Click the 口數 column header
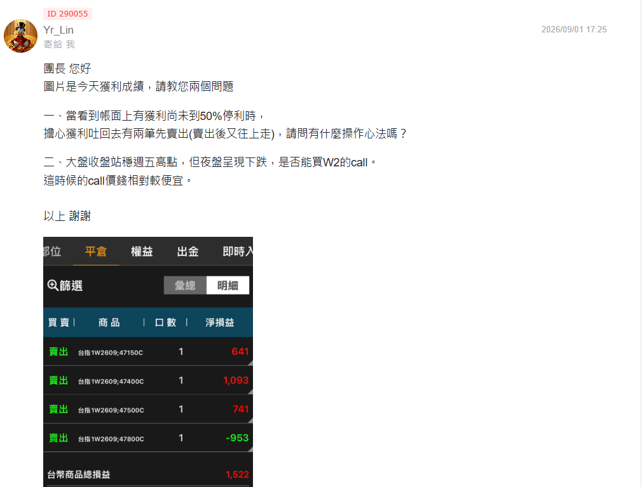Image resolution: width=642 pixels, height=487 pixels. (166, 322)
